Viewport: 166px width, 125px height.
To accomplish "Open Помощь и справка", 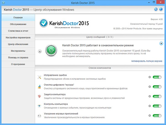I will (18, 57).
